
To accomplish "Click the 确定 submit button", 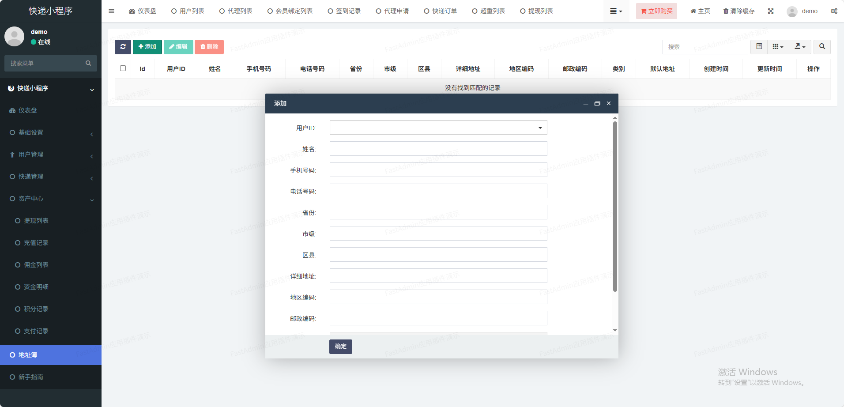I will click(340, 347).
